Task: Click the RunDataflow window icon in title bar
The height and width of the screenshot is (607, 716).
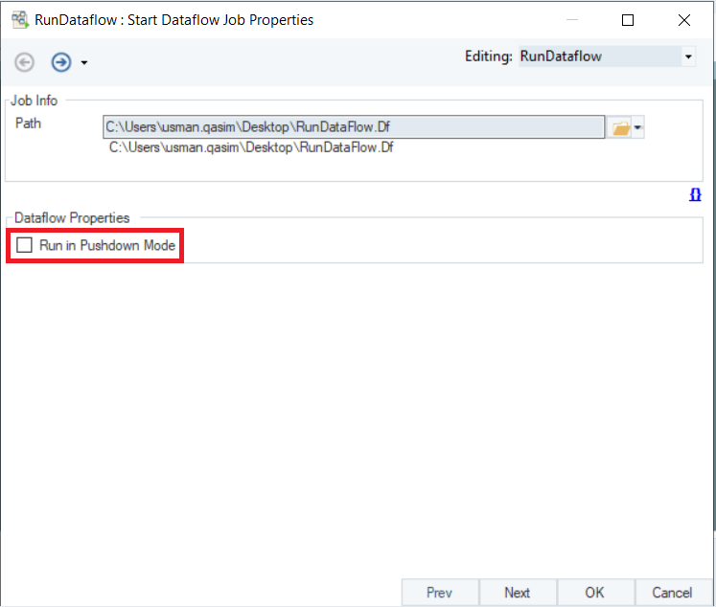Action: [18, 19]
